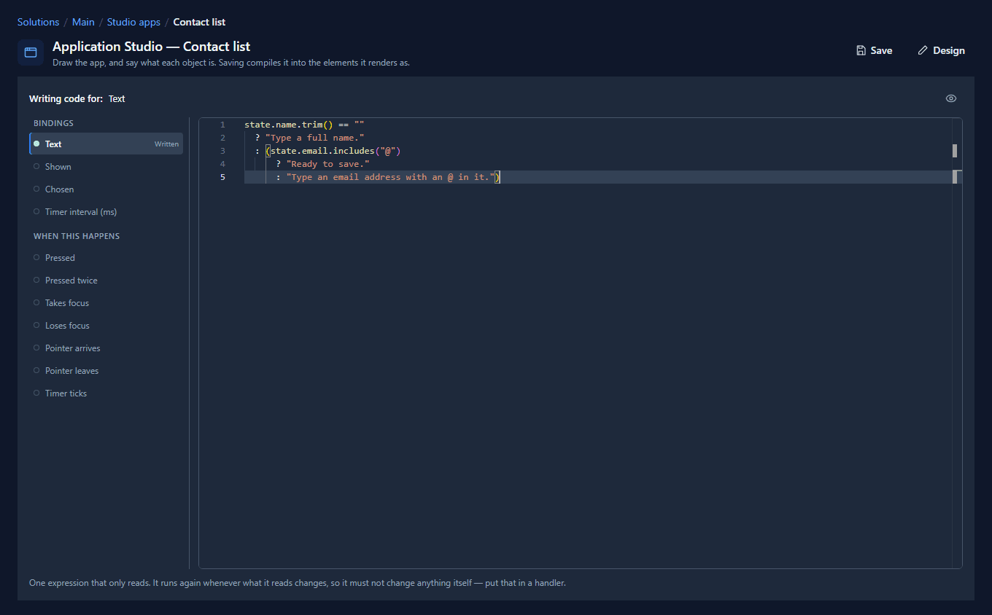Select the Pressed twice handler

click(106, 280)
